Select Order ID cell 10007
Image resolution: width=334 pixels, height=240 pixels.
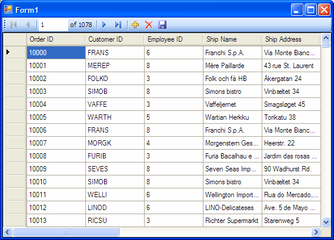point(56,143)
